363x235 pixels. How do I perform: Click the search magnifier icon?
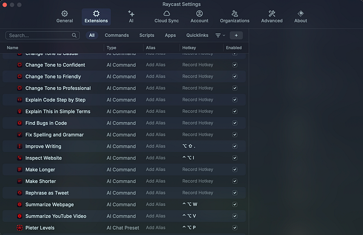[x=74, y=36]
